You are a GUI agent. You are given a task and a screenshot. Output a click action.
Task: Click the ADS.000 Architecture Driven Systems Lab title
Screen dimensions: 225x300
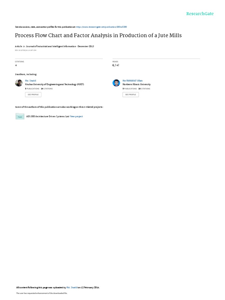tap(48, 116)
